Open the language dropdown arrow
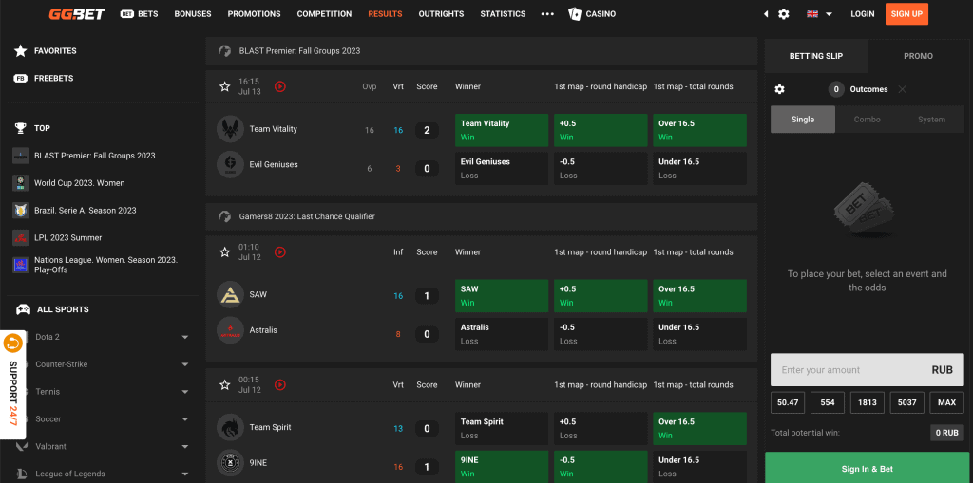The image size is (973, 483). (x=829, y=13)
